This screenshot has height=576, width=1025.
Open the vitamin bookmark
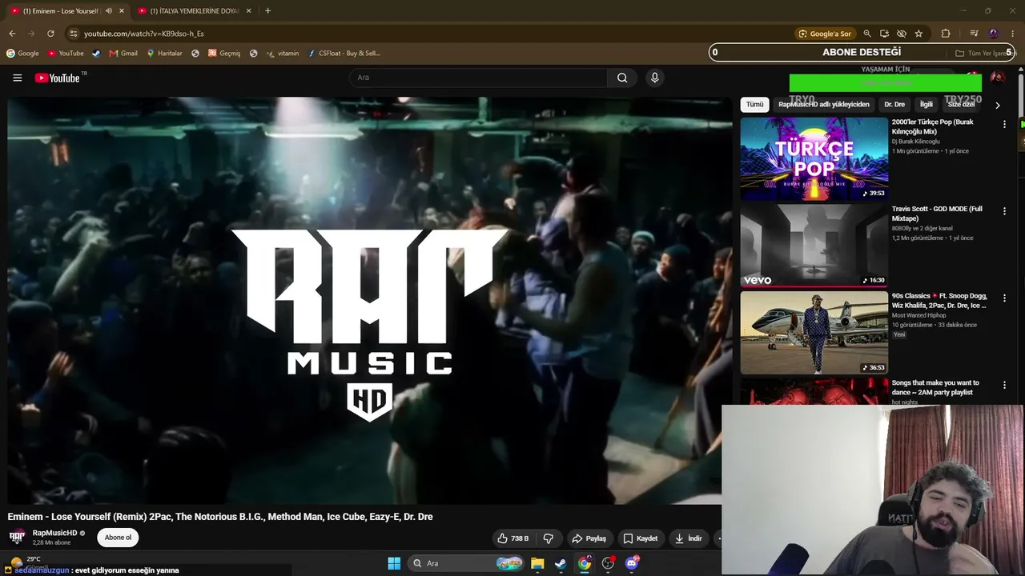[283, 54]
